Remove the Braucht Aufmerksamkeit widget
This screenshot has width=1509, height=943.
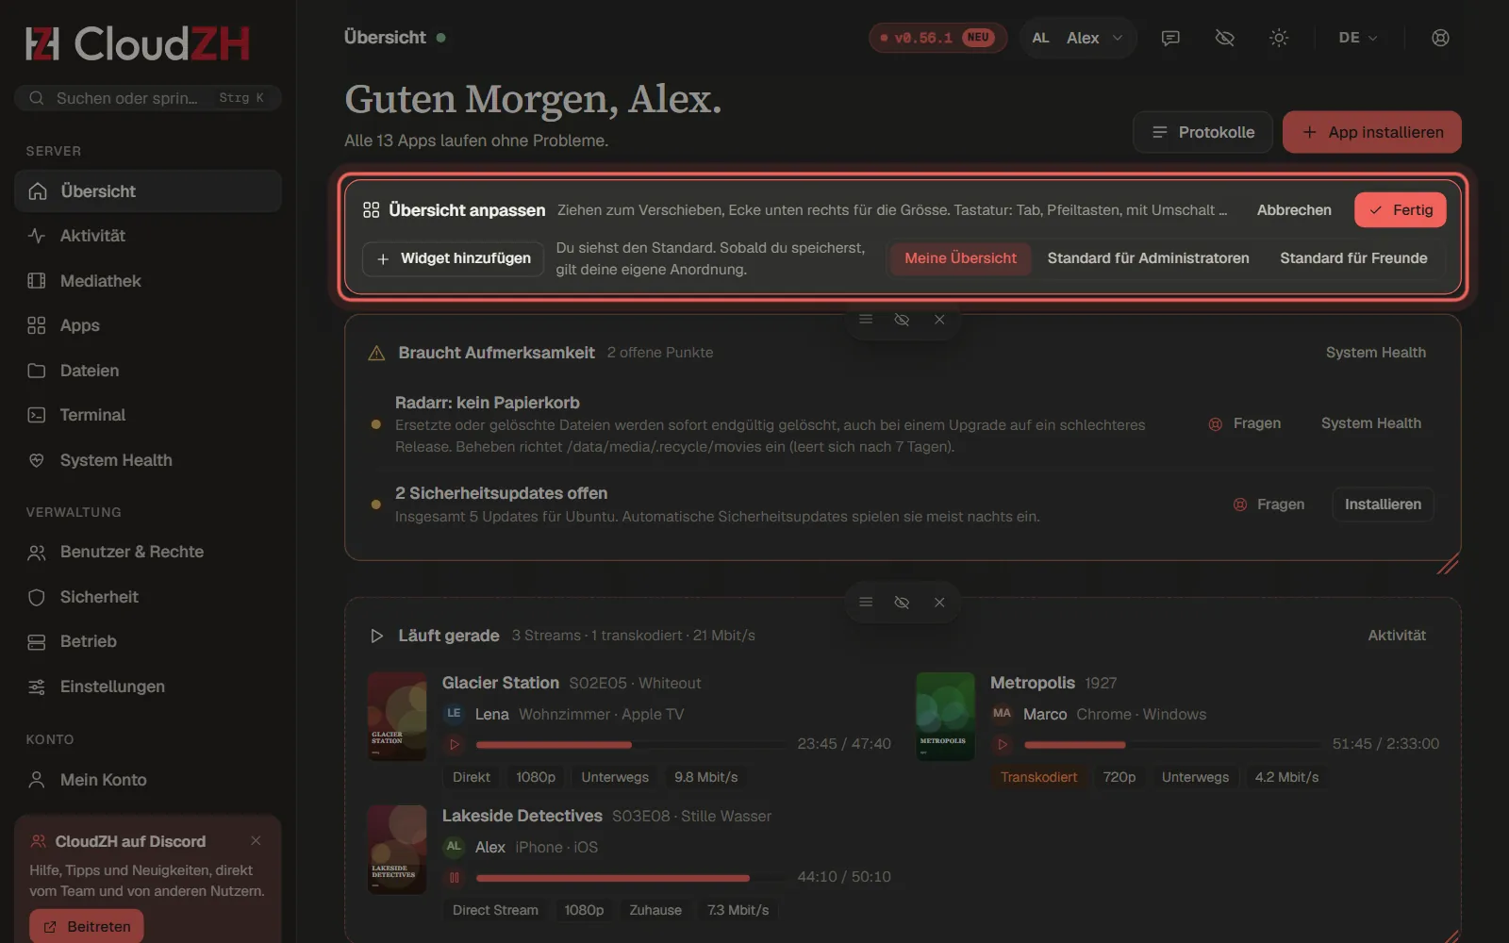(x=939, y=320)
